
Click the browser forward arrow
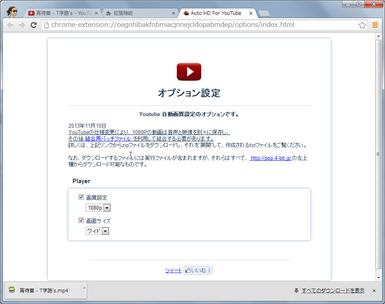tap(22, 25)
